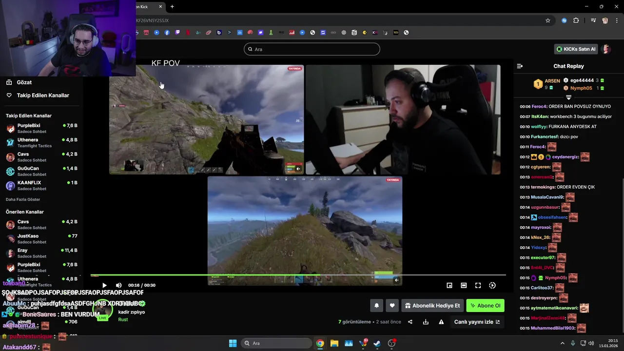Open Chrome extensions puzzle icon
Viewport: 624px width, 351px height.
(576, 20)
